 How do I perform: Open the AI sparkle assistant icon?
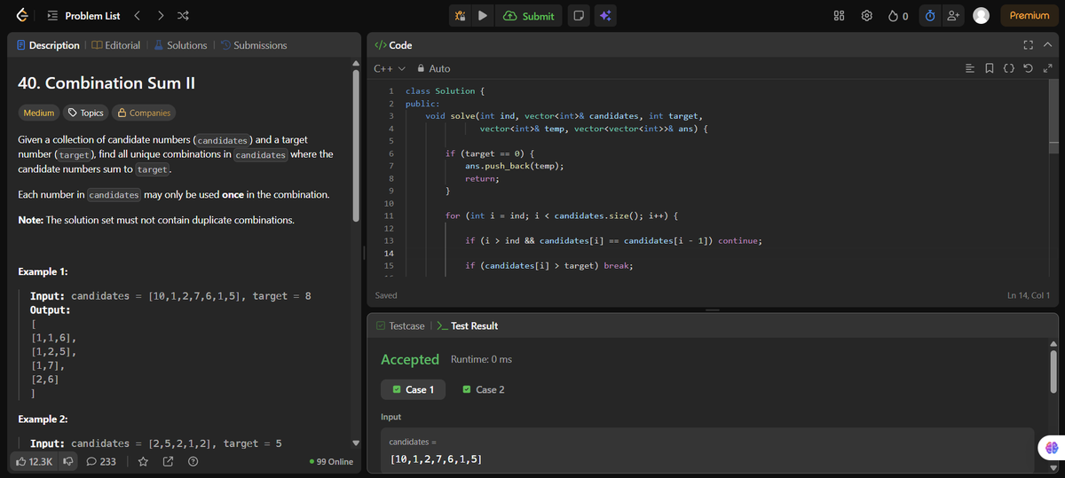point(605,16)
